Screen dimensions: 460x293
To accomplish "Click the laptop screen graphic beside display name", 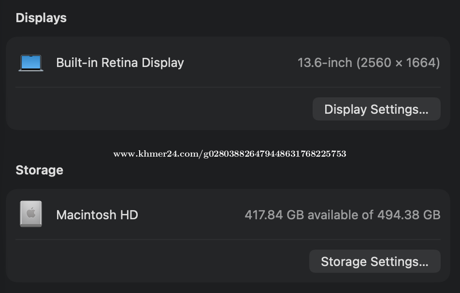I will (x=30, y=62).
